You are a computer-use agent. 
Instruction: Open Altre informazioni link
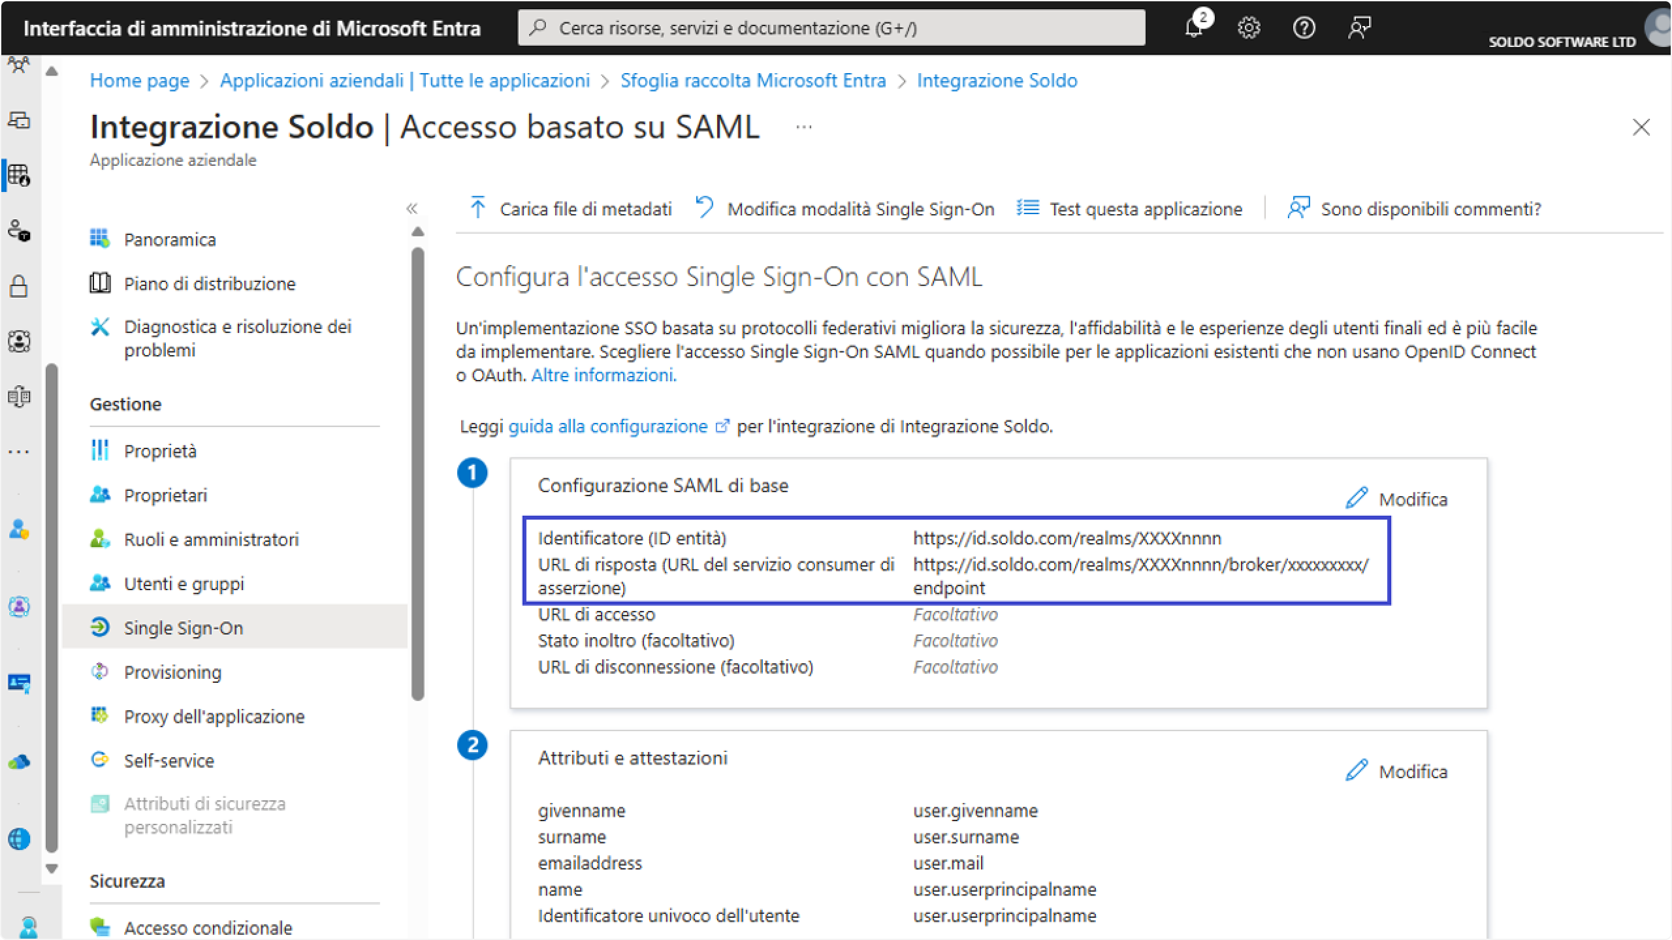(603, 375)
